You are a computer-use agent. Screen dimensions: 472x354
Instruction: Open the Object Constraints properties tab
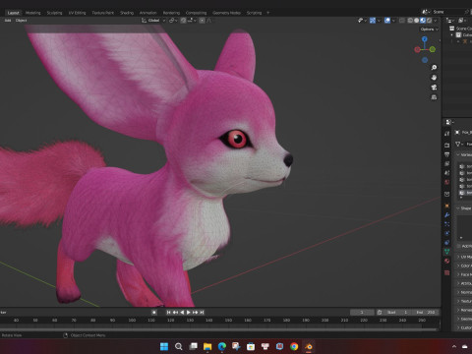pos(447,243)
